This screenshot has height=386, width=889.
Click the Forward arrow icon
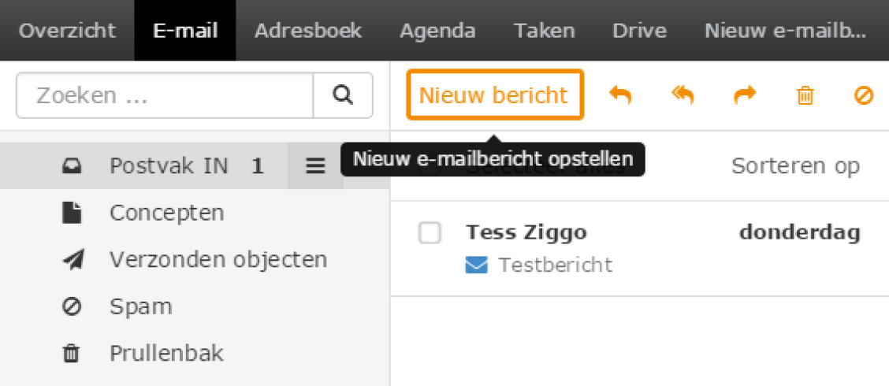pos(744,95)
